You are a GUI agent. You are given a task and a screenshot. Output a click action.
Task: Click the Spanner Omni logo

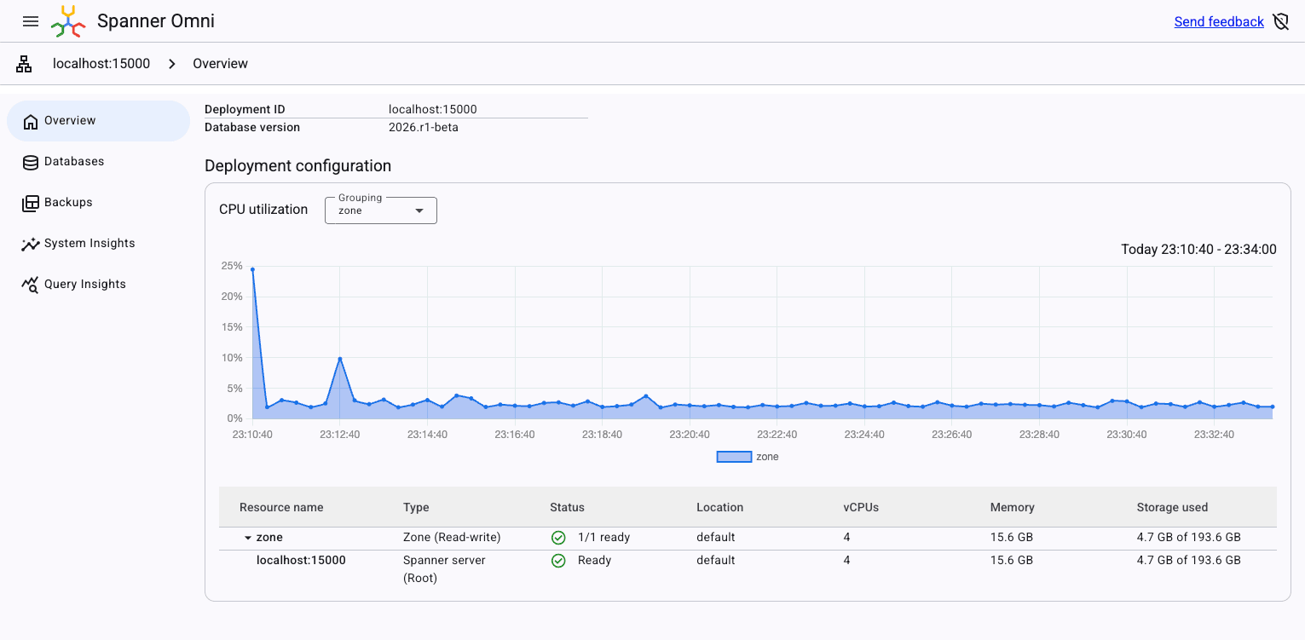[x=68, y=21]
